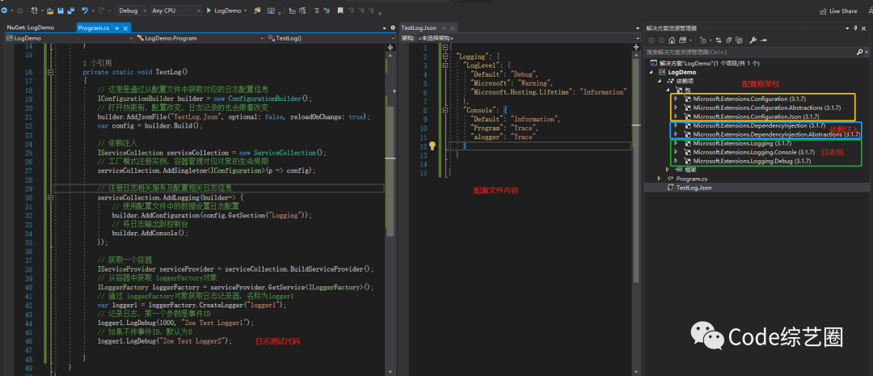The width and height of the screenshot is (873, 376).
Task: Select Microsoft.Extensions.Logging (3.1.7) package
Action: pos(741,143)
